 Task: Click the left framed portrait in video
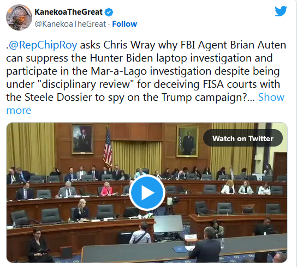(x=82, y=139)
